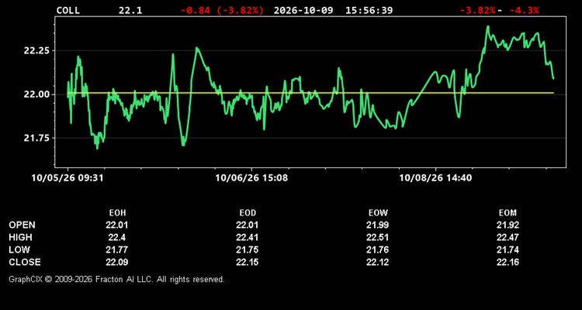Select the EOD low value 21.75

coord(248,250)
